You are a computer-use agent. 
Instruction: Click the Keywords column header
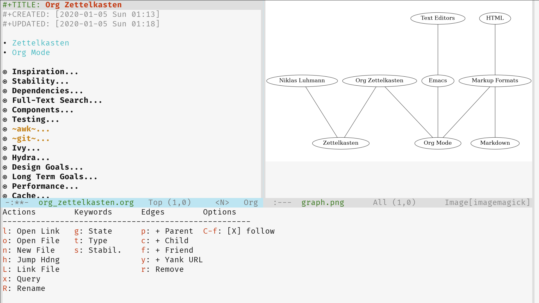pyautogui.click(x=93, y=212)
